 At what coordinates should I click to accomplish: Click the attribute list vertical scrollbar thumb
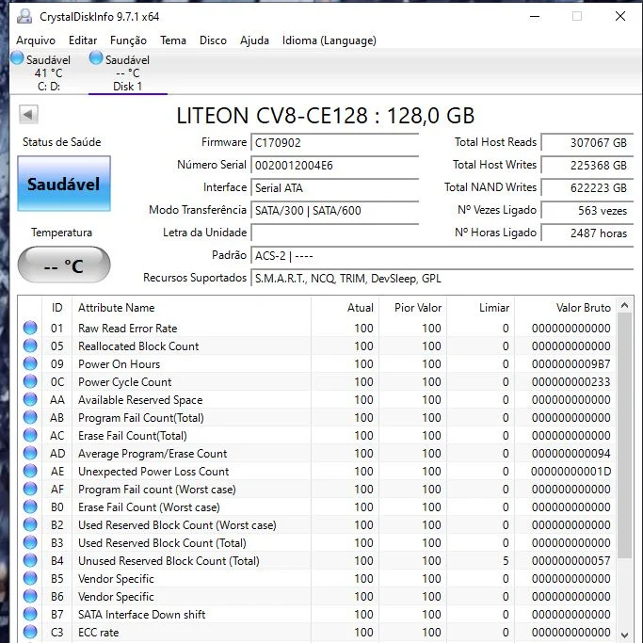624,436
